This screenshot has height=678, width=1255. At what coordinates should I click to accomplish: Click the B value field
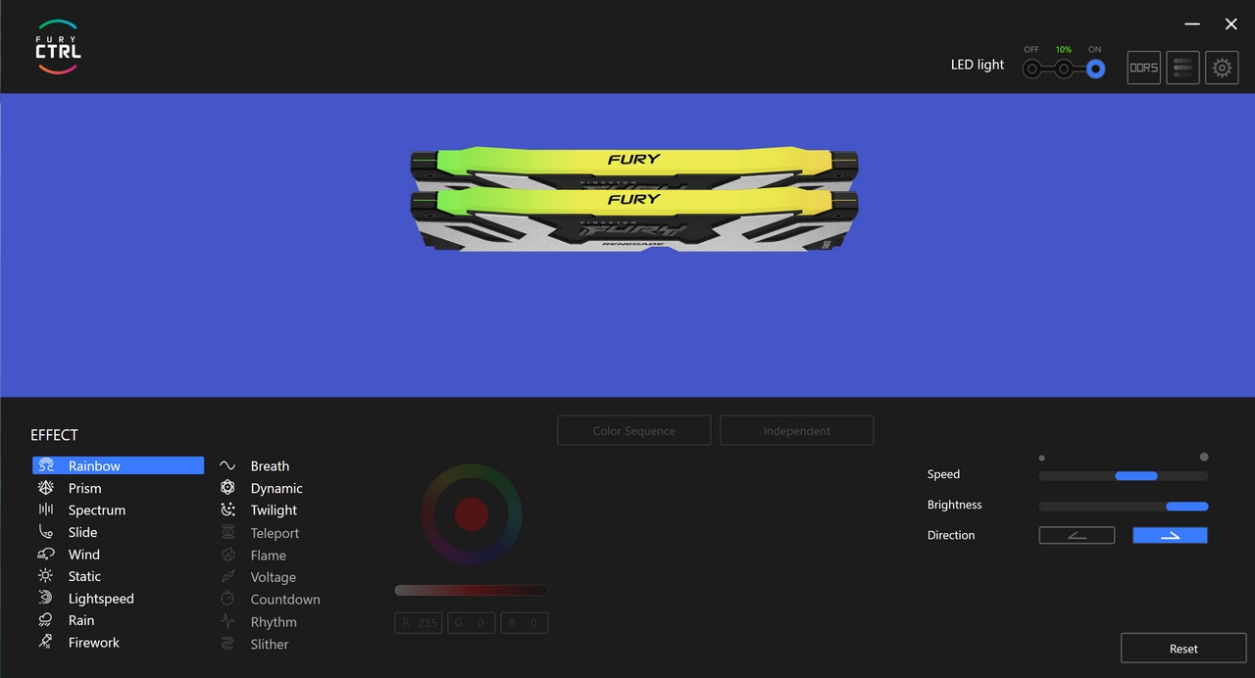click(x=525, y=623)
